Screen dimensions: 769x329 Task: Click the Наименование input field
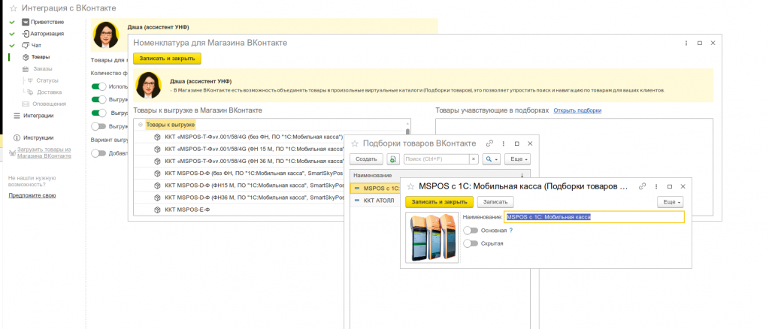[x=595, y=217]
